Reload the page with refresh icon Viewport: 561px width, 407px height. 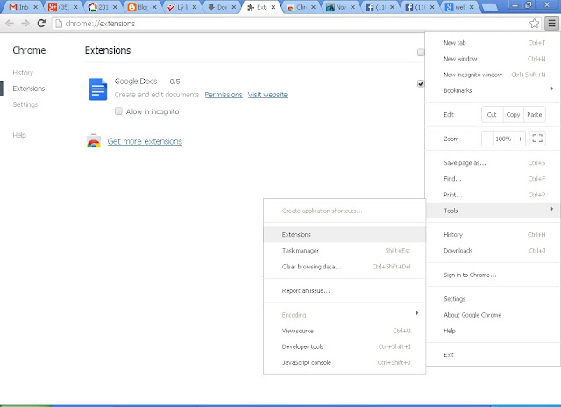(41, 24)
